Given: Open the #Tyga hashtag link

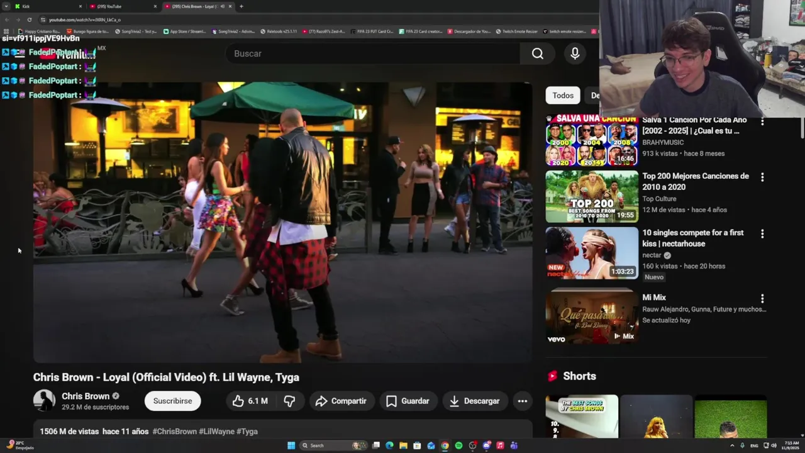Looking at the screenshot, I should click(247, 432).
